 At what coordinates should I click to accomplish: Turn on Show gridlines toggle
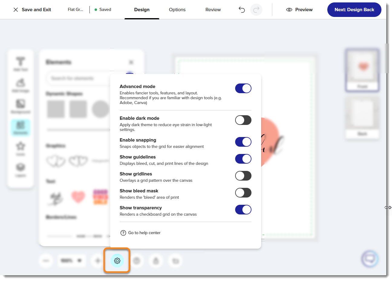(243, 176)
